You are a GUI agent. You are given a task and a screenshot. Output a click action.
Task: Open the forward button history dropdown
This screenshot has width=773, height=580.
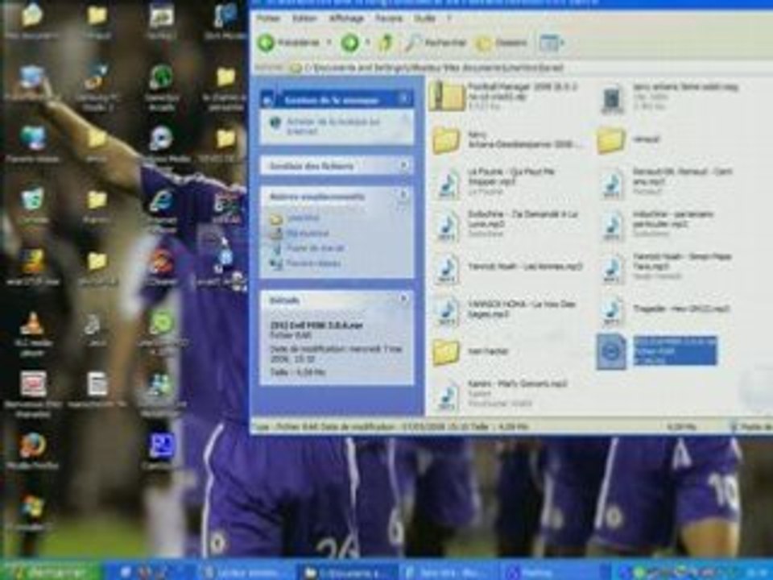[368, 43]
